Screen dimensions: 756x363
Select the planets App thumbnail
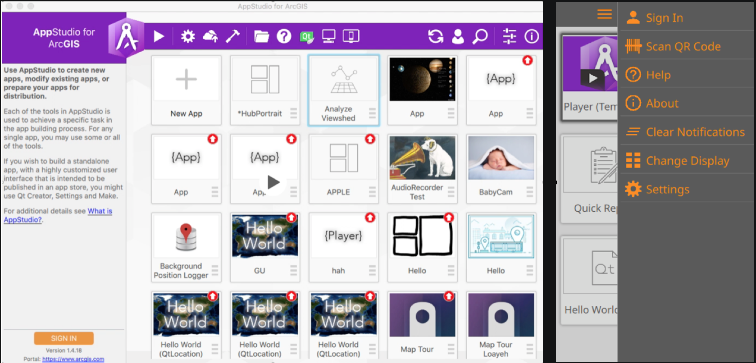pyautogui.click(x=422, y=79)
